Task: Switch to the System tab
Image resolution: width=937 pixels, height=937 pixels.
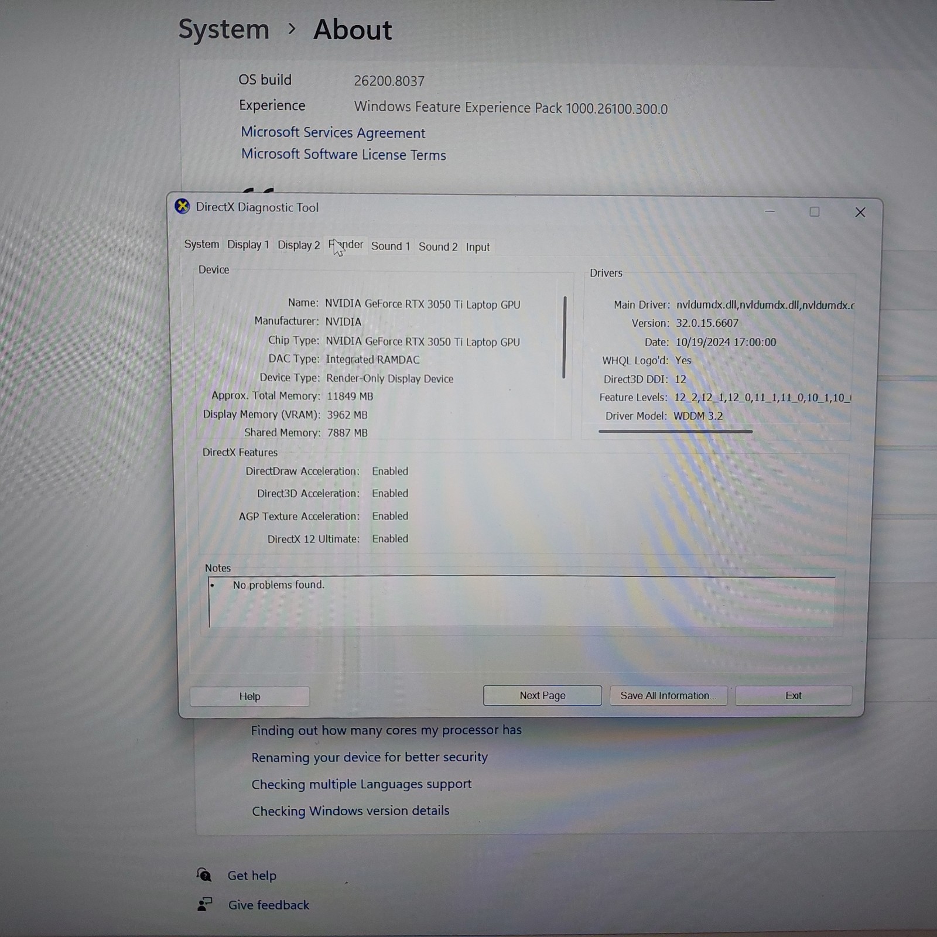Action: point(201,244)
